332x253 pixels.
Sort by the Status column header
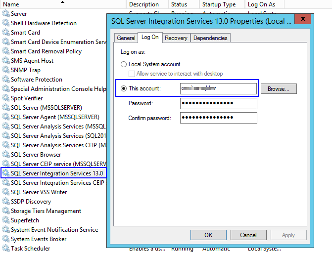[x=184, y=4]
